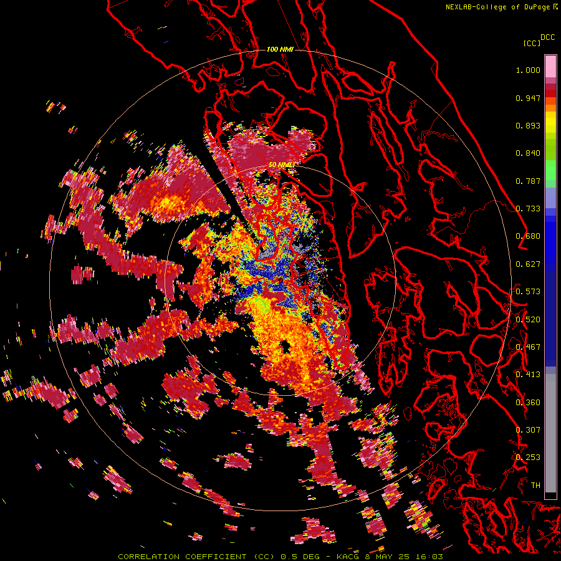Select the 0.840 scale value
Viewport: 561px width, 561px height.
(528, 153)
